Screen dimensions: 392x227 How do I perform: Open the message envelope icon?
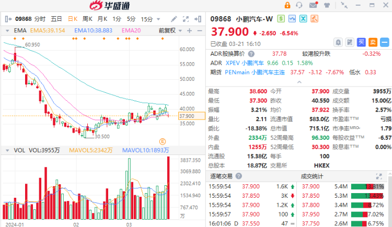[313, 5]
